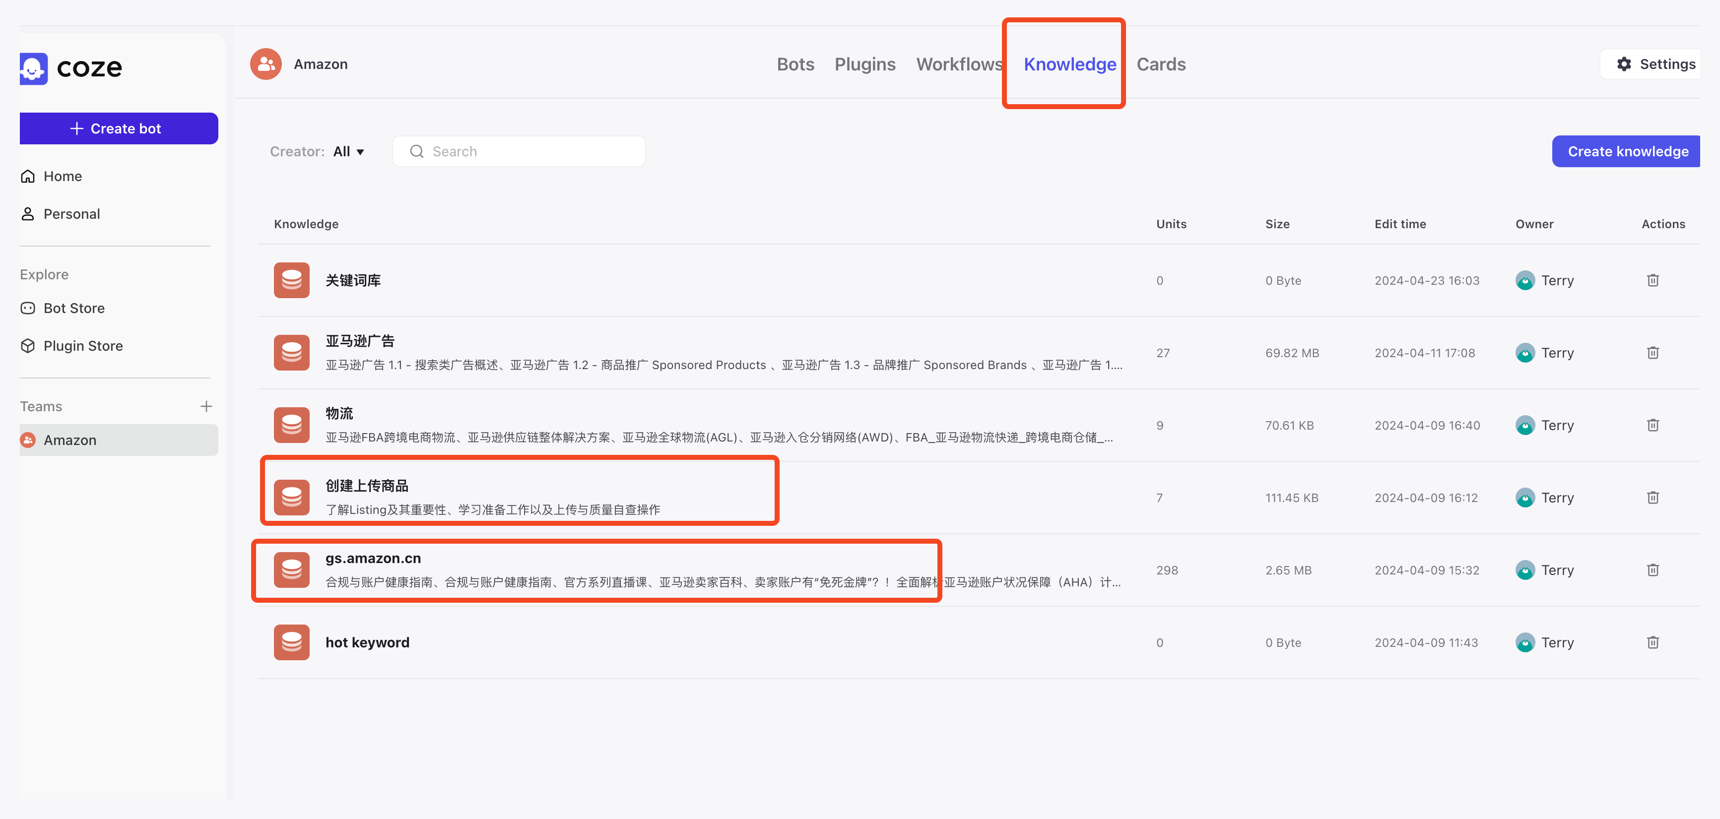
Task: Open the hot keyword knowledge title
Action: (367, 642)
